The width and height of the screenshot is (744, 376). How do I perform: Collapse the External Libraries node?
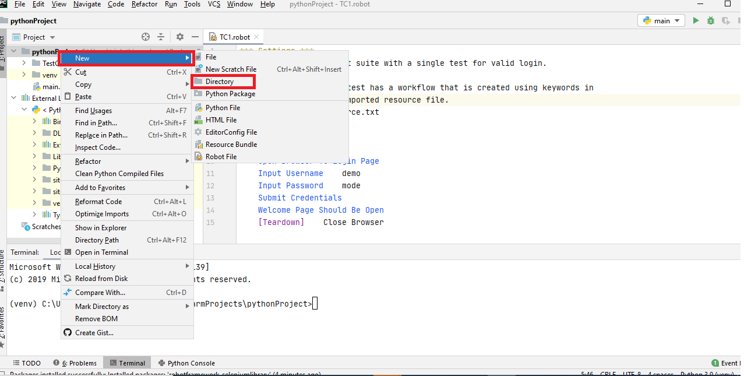[13, 98]
